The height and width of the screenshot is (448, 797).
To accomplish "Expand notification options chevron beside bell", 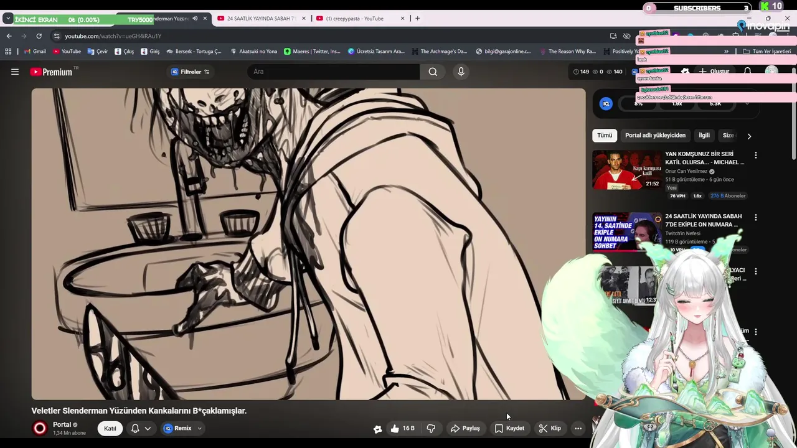I will click(x=148, y=428).
